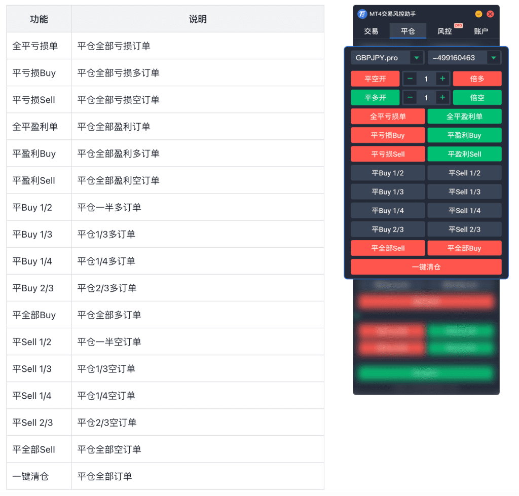Viewport: 519px width, 496px height.
Task: Click the green 全平盈利单 button
Action: (464, 117)
